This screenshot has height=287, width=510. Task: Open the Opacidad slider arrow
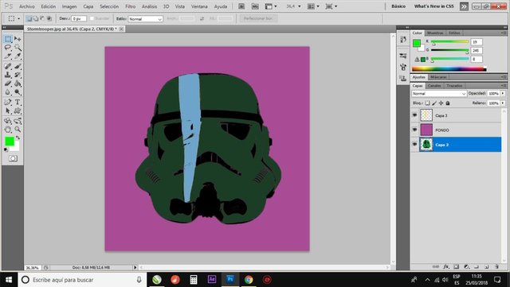[x=503, y=94]
